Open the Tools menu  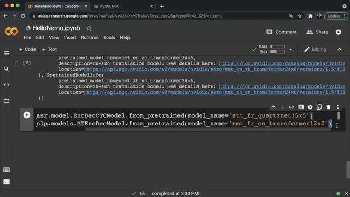109,38
